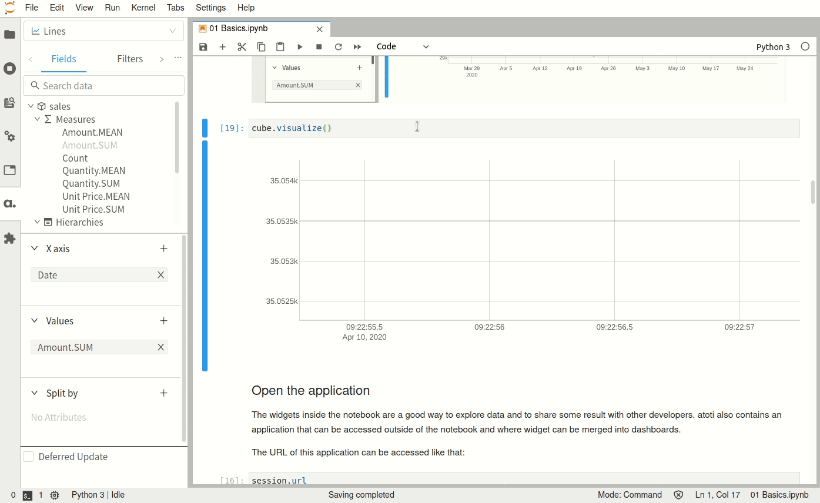The width and height of the screenshot is (820, 503).
Task: Go to previous tab with left chevron
Action: pos(31,59)
